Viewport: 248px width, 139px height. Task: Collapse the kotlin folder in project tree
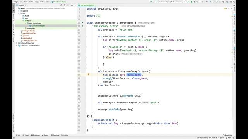(x=23, y=21)
